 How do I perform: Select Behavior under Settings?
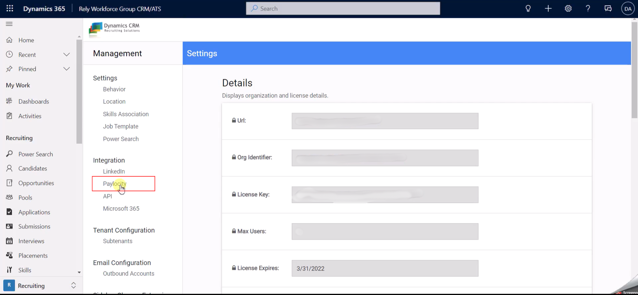tap(114, 89)
